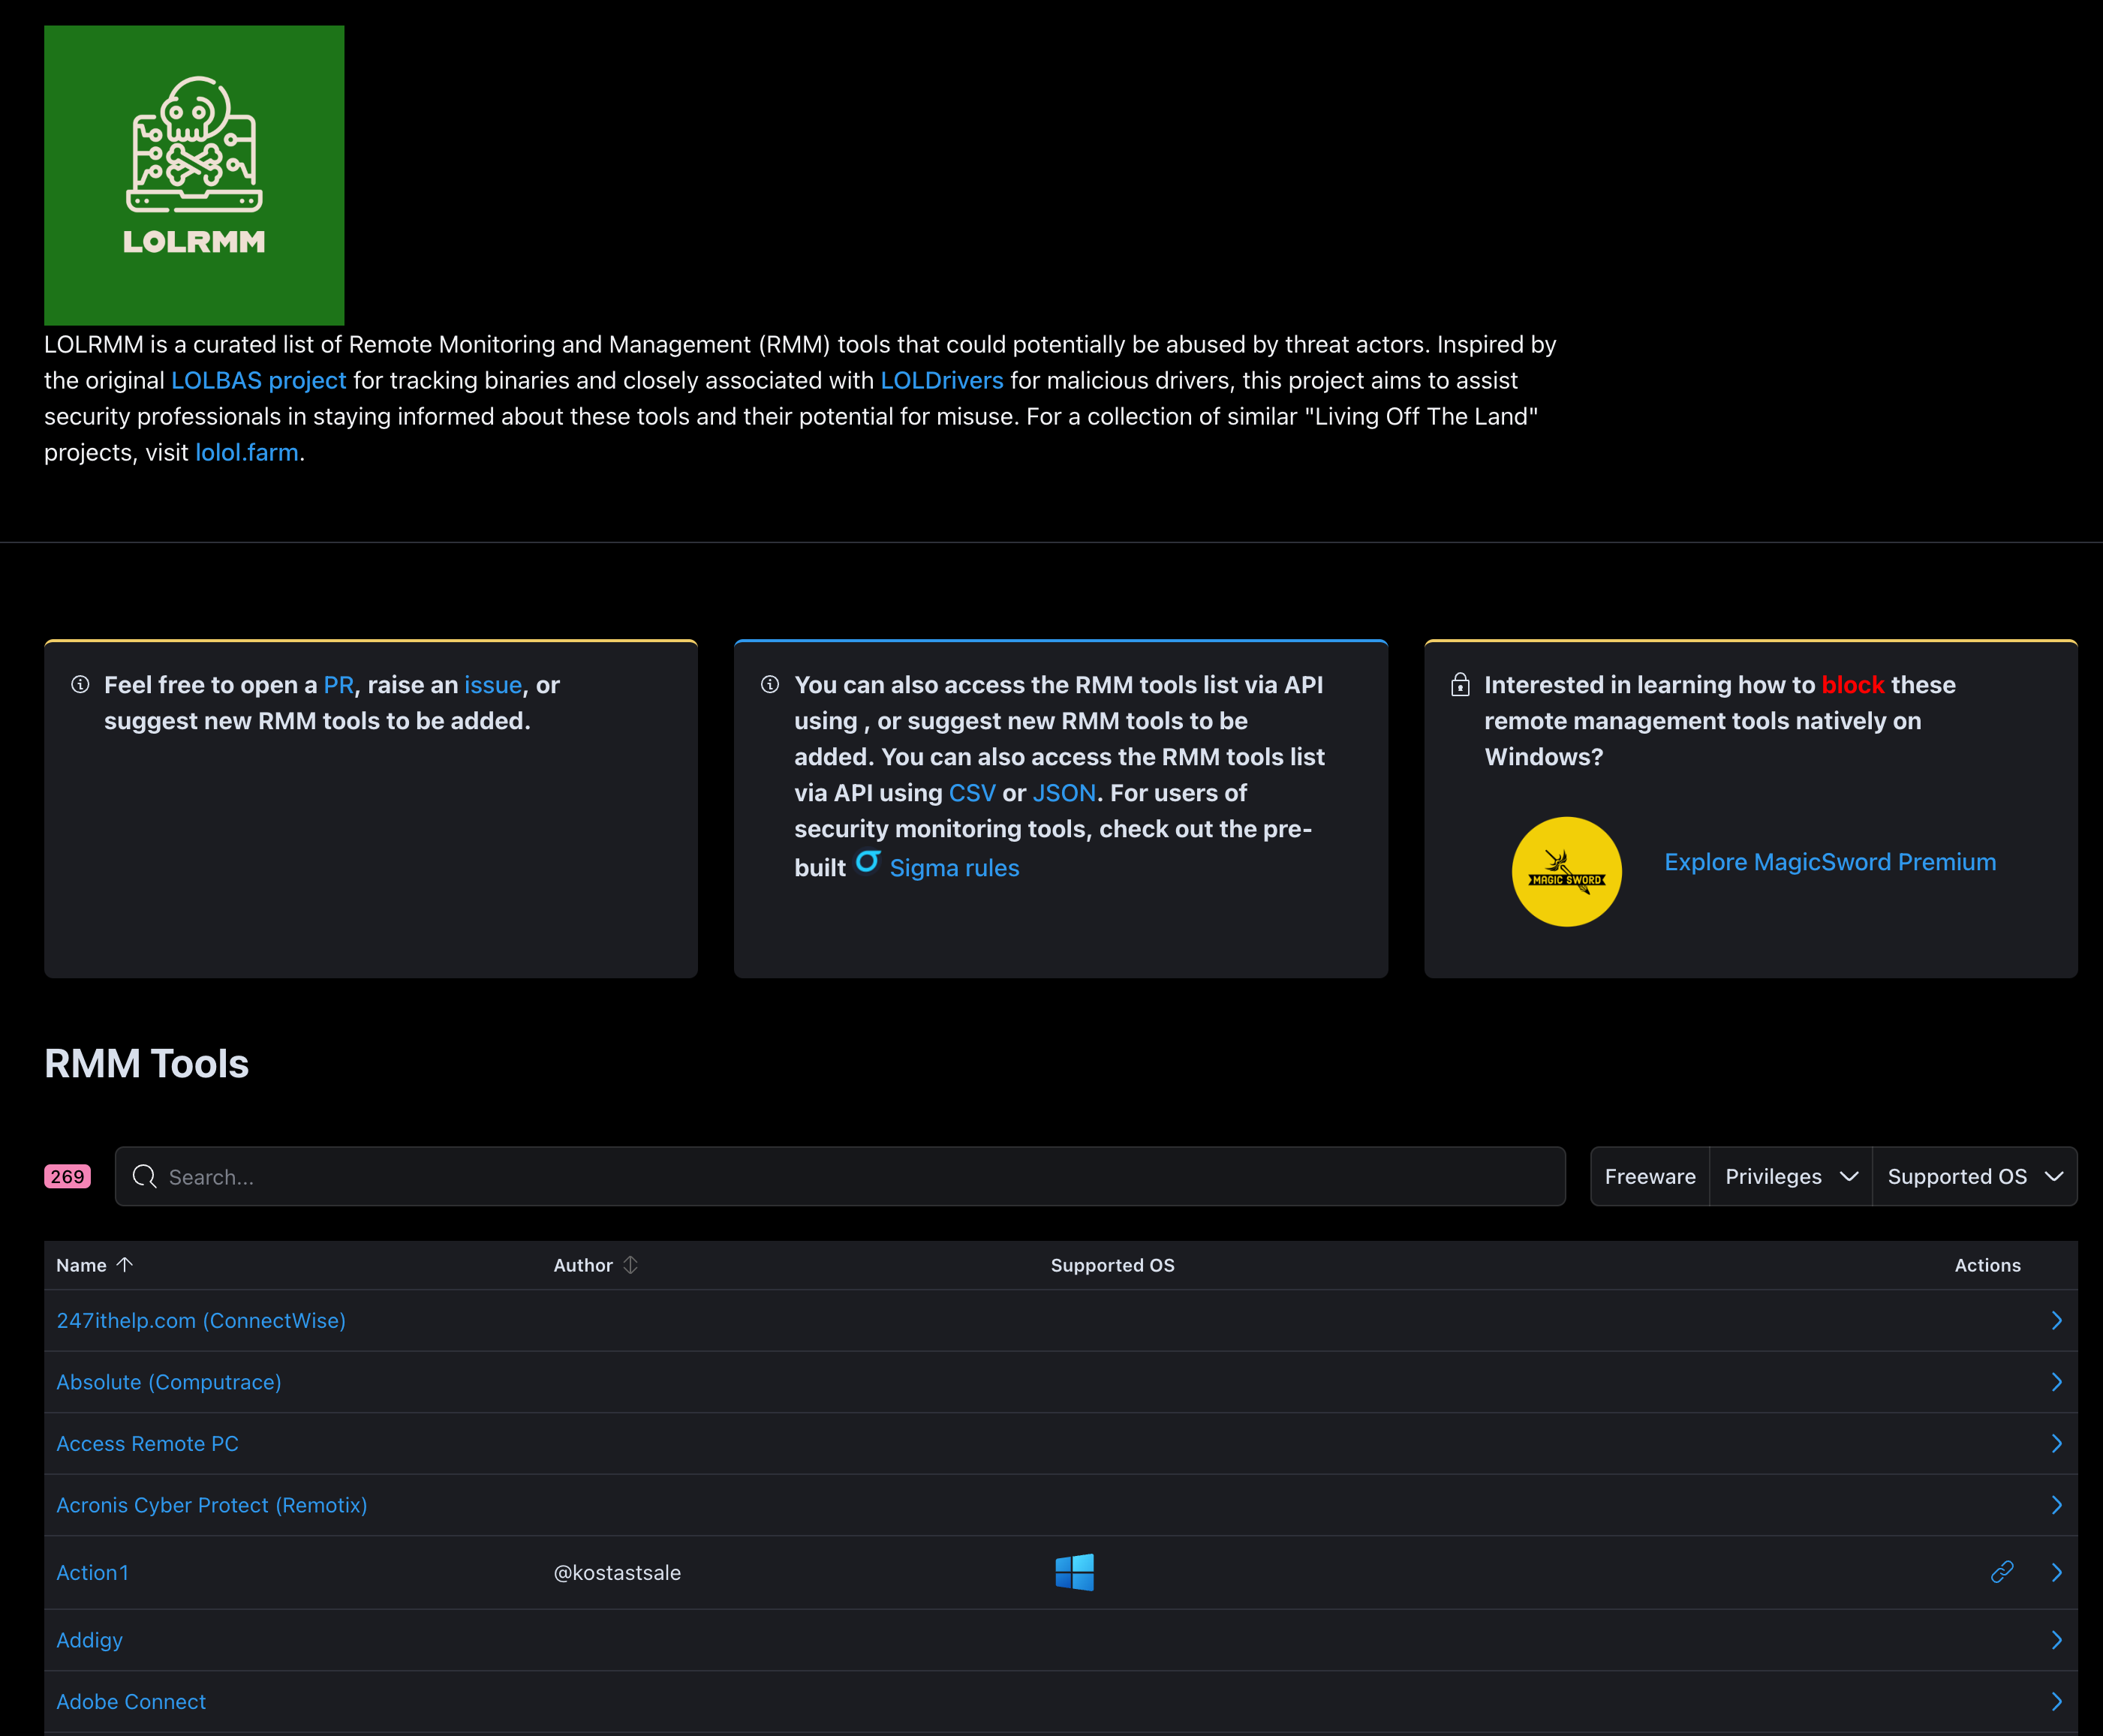2103x1736 pixels.
Task: Open the Acronis Cyber Protect (Remotix) entry
Action: point(211,1505)
